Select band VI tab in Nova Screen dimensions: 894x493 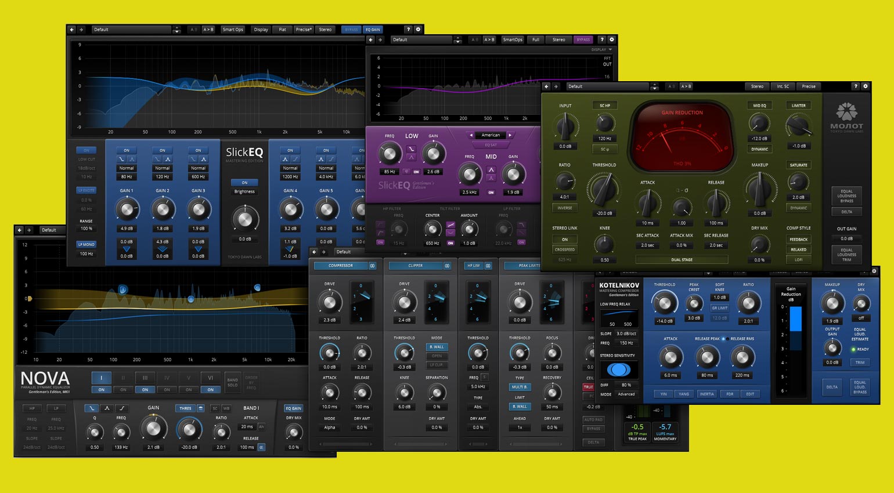point(211,378)
